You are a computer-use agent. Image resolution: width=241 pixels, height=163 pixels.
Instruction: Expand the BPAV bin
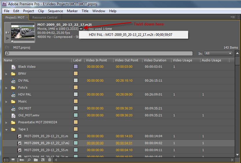pos(6,74)
